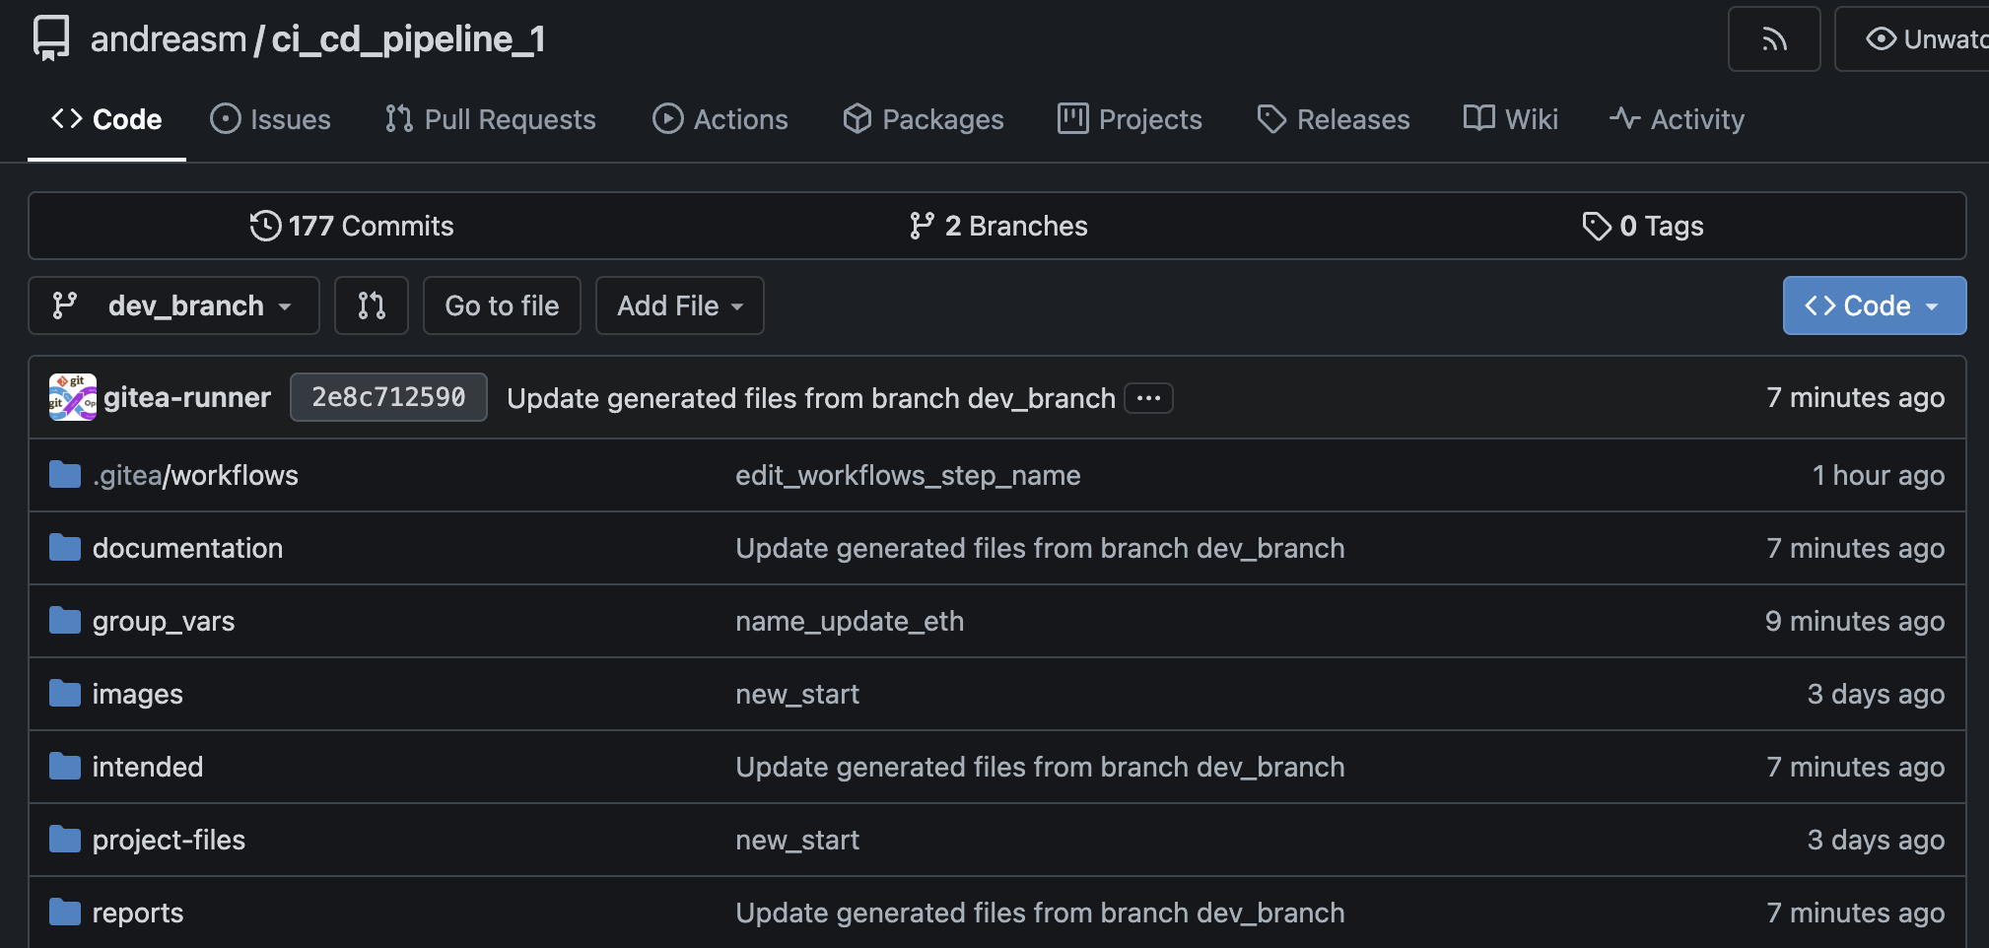Open the images folder

[x=138, y=694]
